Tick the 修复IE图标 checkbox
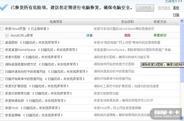The width and height of the screenshot is (184, 121). point(2,57)
